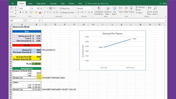Click the Tell me what you want to do box

point(97,4)
